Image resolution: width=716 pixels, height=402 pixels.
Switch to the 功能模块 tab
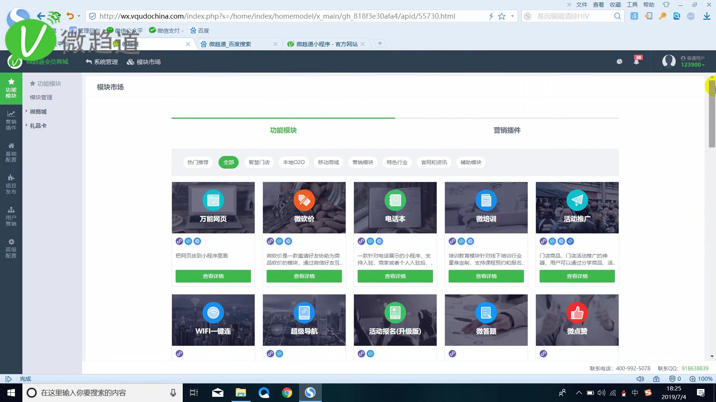point(283,130)
